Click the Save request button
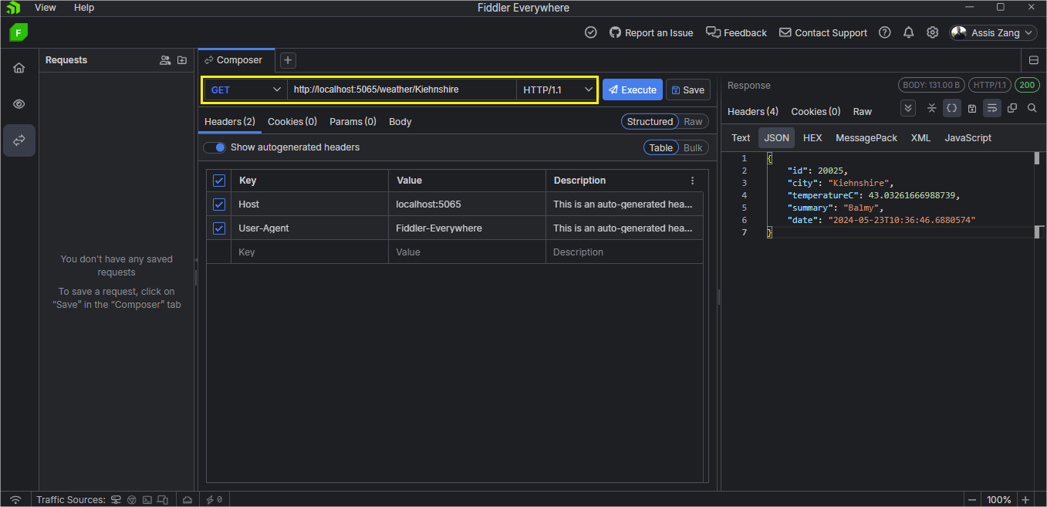 (x=688, y=90)
